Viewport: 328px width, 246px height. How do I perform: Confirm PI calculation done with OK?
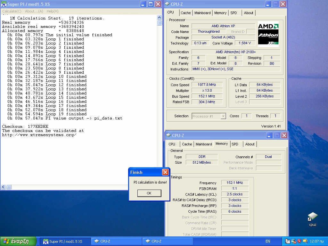tap(149, 193)
